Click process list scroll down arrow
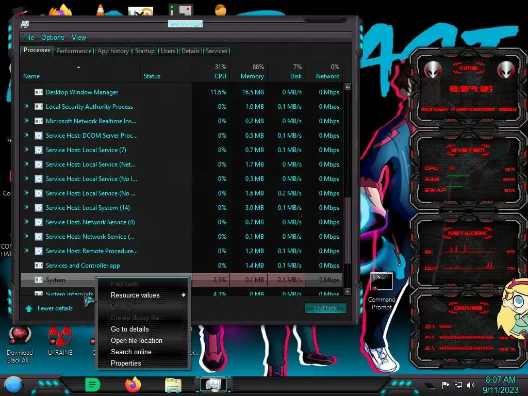Image resolution: width=528 pixels, height=396 pixels. (348, 291)
